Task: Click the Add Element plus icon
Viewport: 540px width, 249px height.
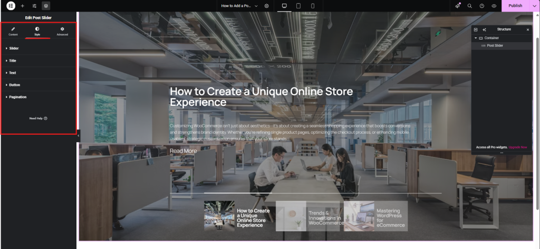Action: pyautogui.click(x=22, y=6)
